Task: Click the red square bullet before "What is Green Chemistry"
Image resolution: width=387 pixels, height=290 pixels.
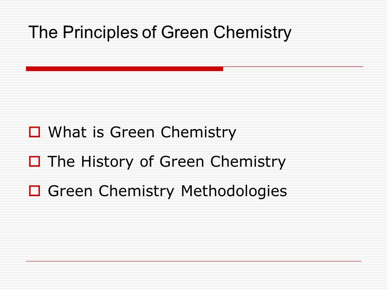Action: pyautogui.click(x=34, y=132)
